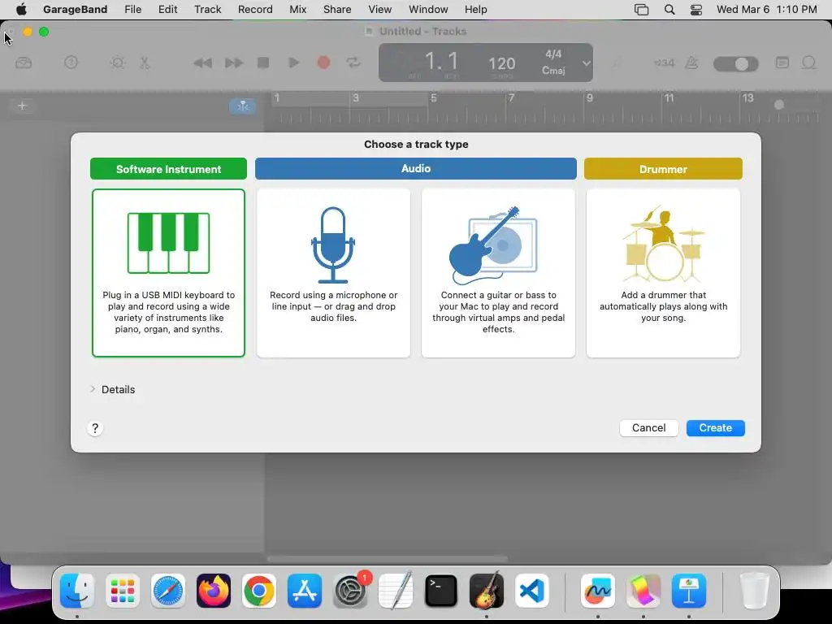Click the Fast Forward transport button
This screenshot has width=832, height=624.
(x=233, y=63)
